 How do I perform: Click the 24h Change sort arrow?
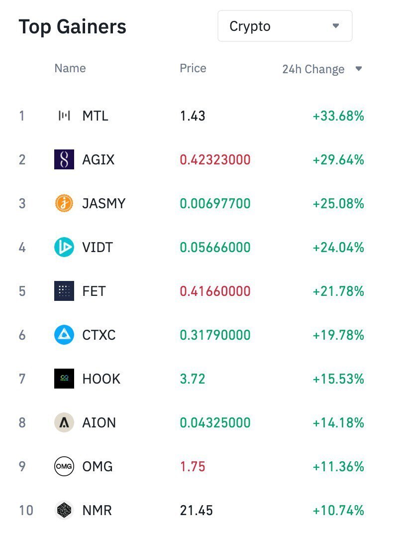(359, 69)
